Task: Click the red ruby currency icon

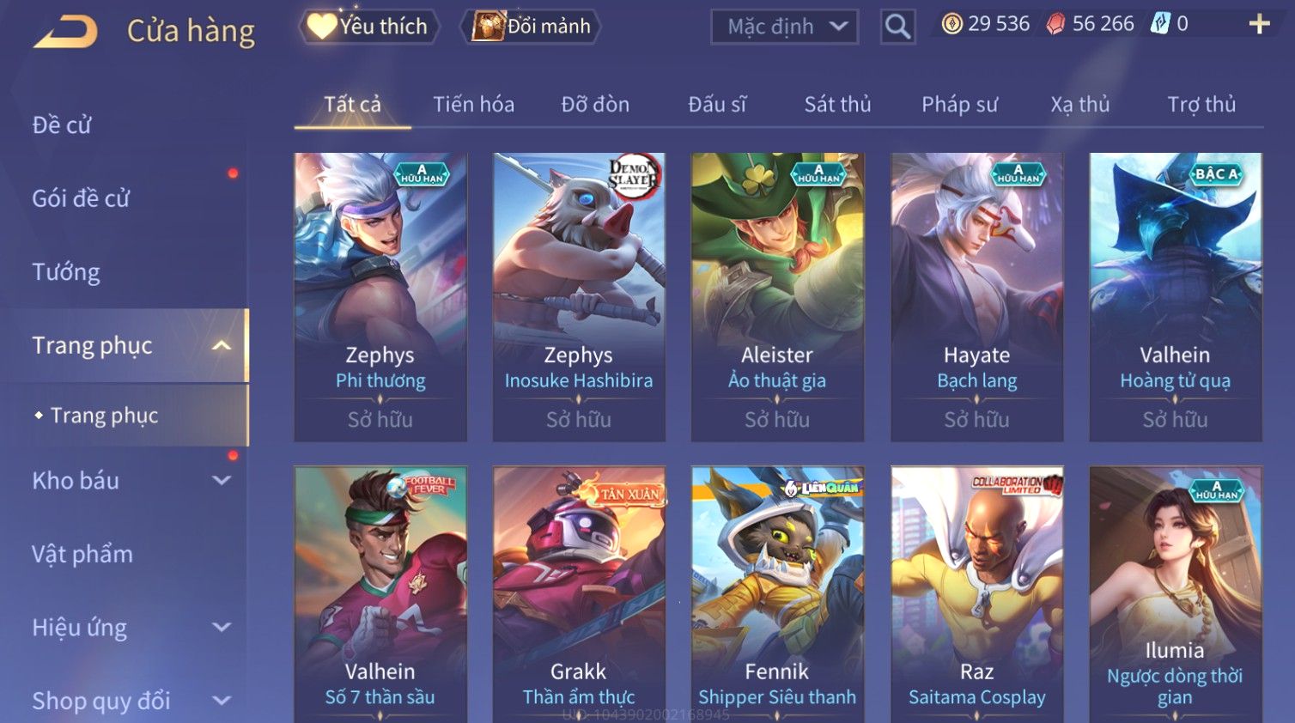Action: 1055,24
